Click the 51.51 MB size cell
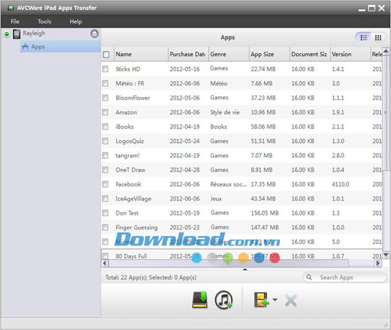The image size is (391, 330). pyautogui.click(x=263, y=142)
